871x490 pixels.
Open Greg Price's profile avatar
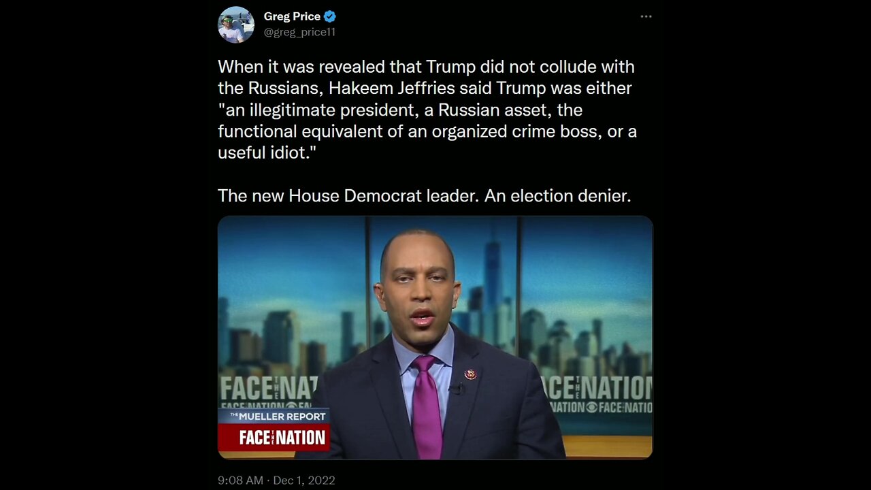click(x=235, y=24)
